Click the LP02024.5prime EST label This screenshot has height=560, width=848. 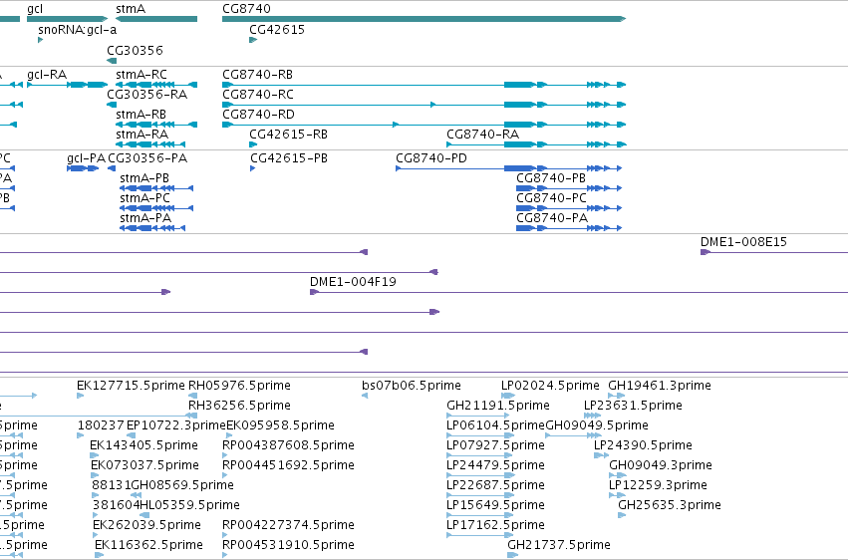click(x=550, y=386)
